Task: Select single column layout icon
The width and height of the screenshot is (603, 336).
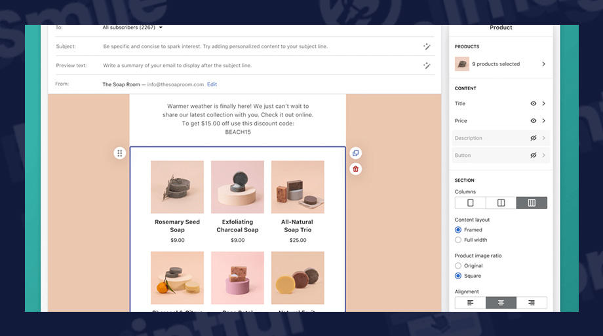Action: click(470, 203)
